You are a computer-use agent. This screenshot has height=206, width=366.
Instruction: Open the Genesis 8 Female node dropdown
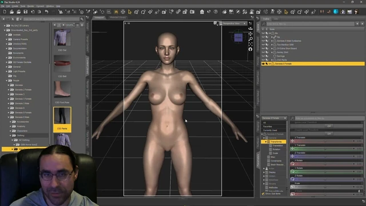click(274, 118)
